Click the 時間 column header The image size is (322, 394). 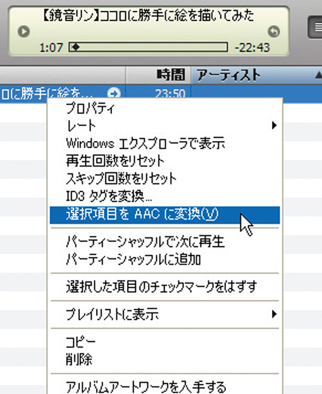[x=158, y=75]
